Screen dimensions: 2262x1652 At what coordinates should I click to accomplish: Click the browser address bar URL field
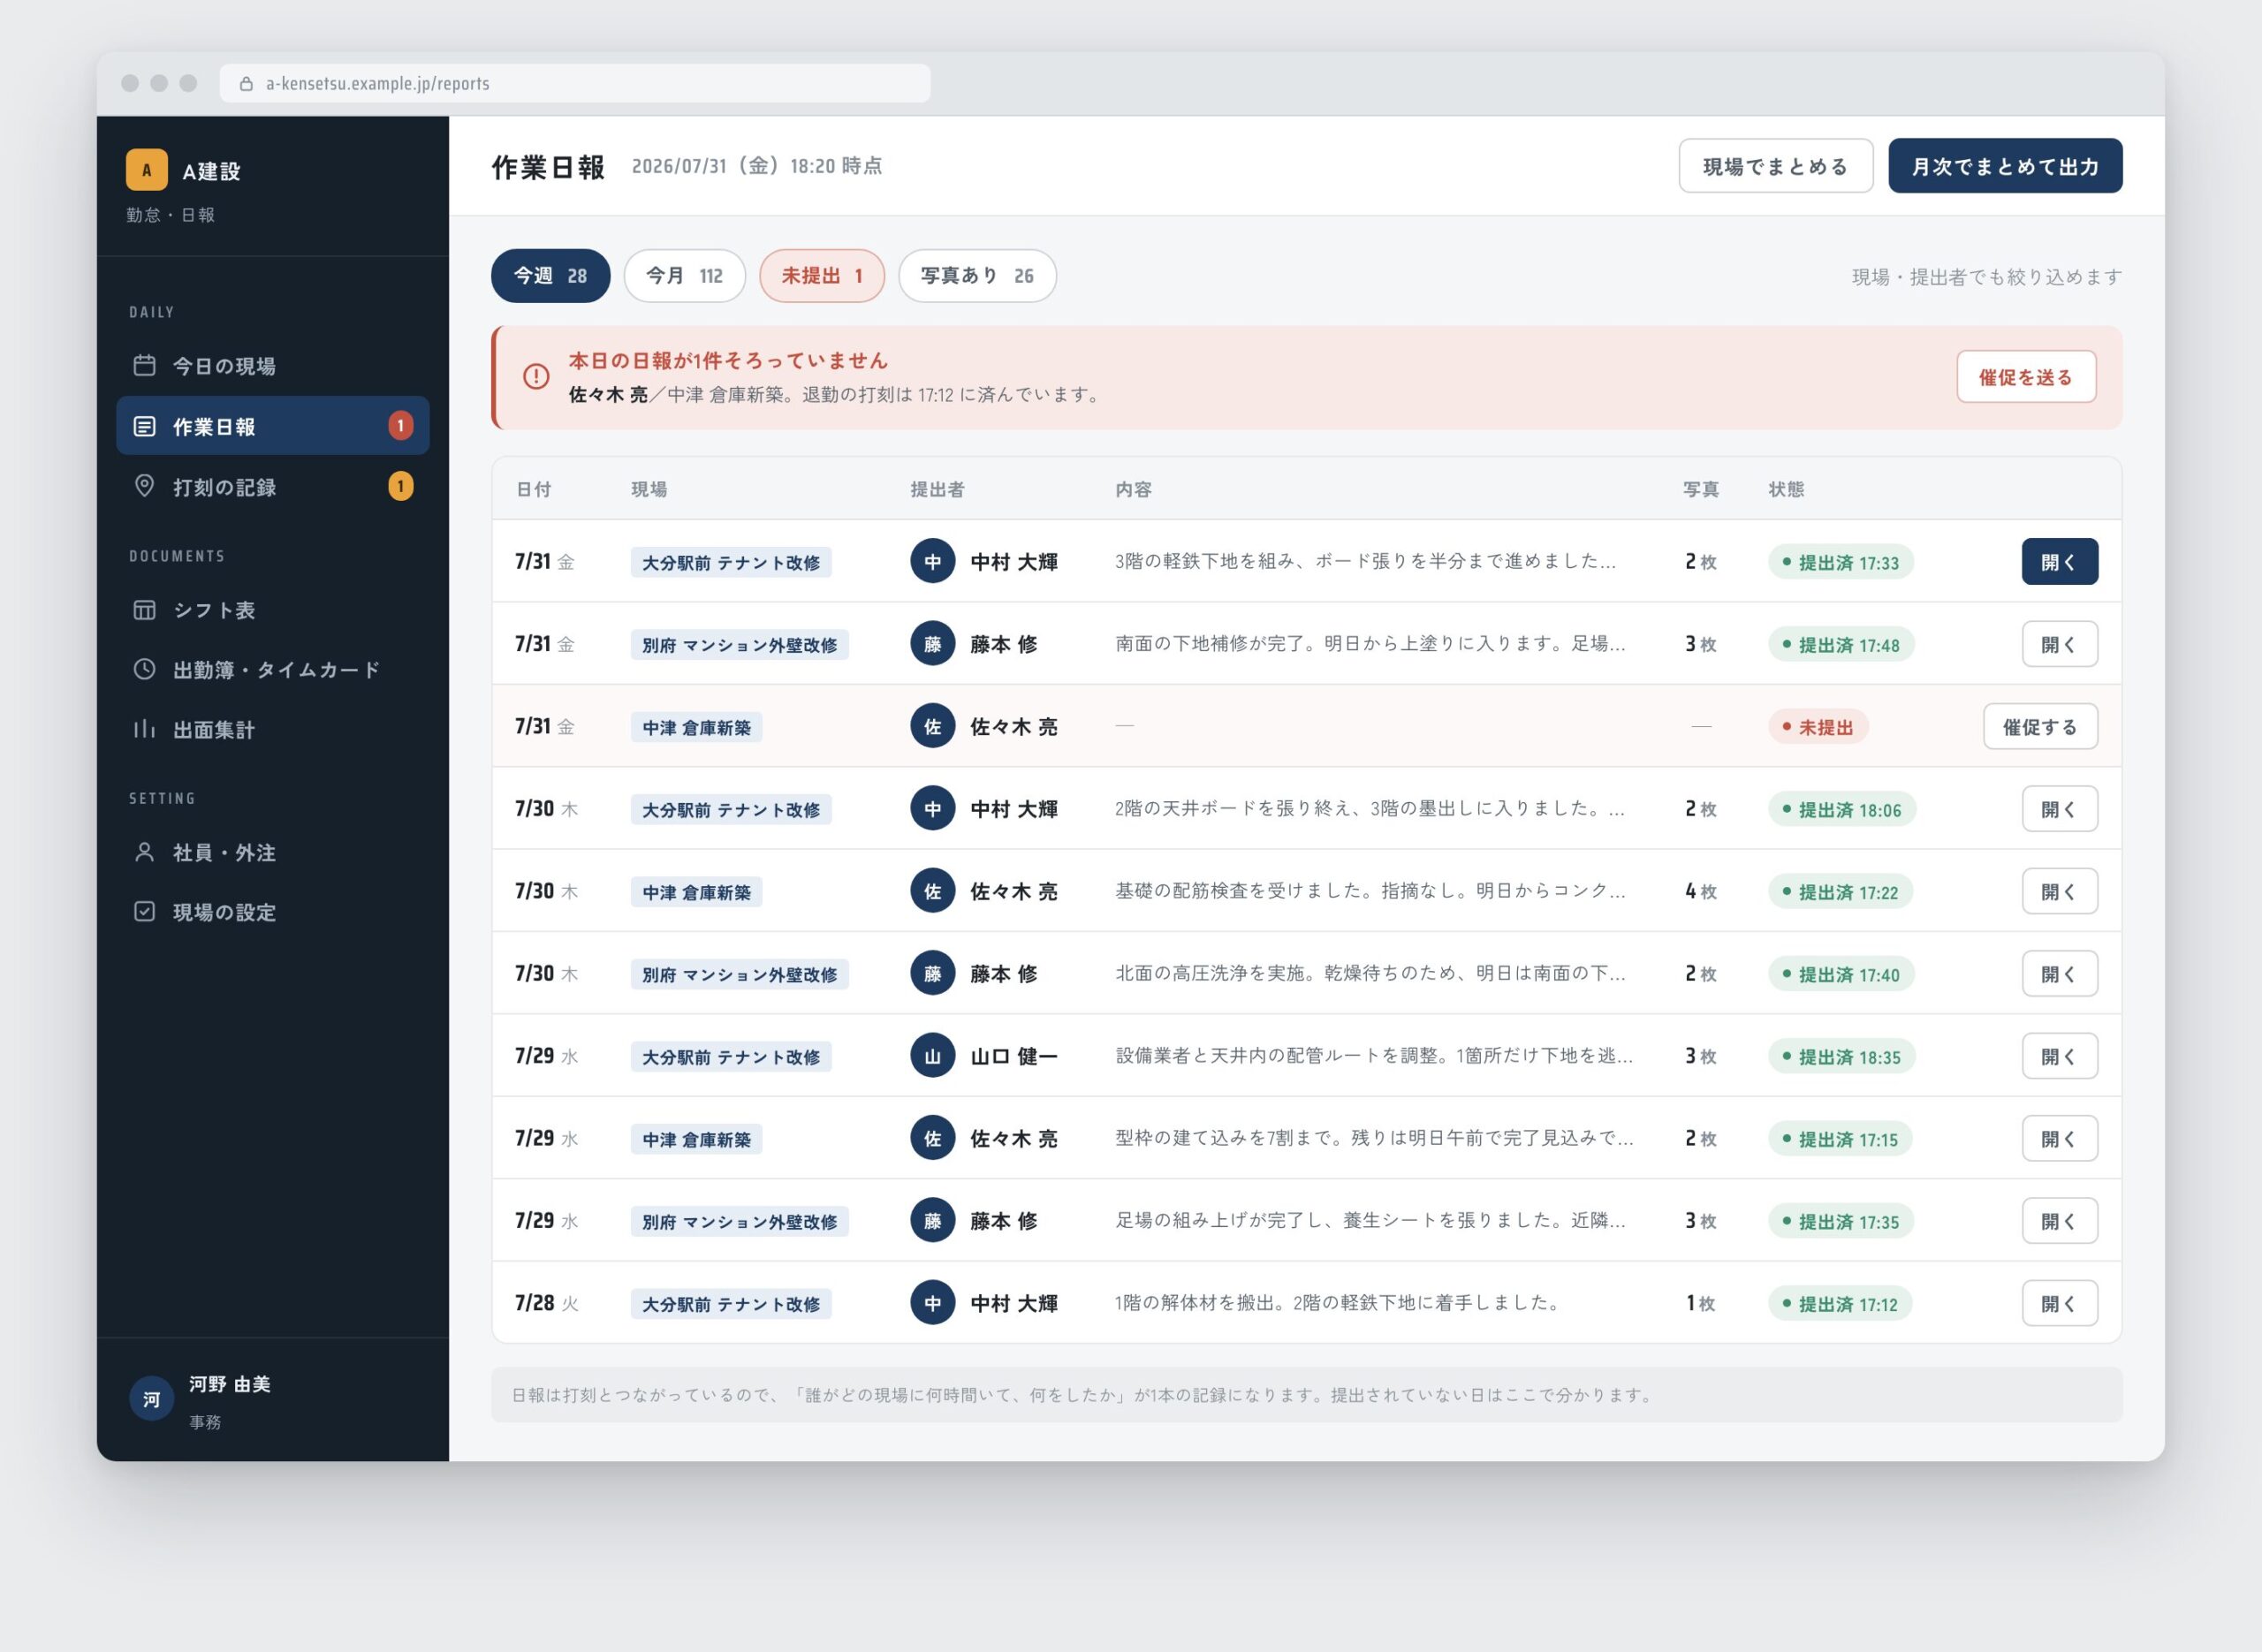(x=575, y=84)
